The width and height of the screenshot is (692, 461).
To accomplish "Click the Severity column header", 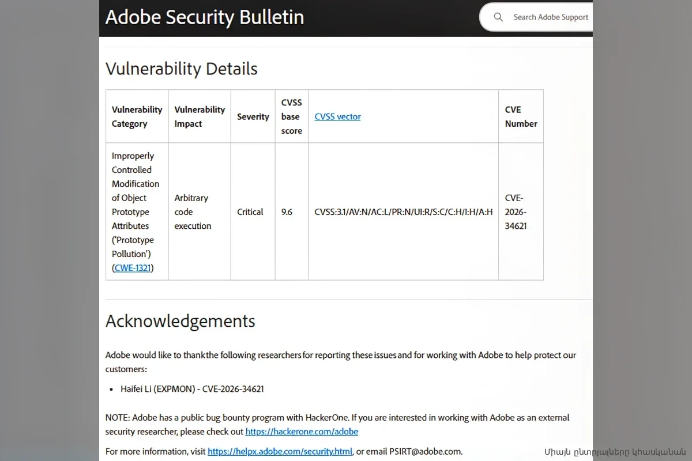I will click(253, 116).
